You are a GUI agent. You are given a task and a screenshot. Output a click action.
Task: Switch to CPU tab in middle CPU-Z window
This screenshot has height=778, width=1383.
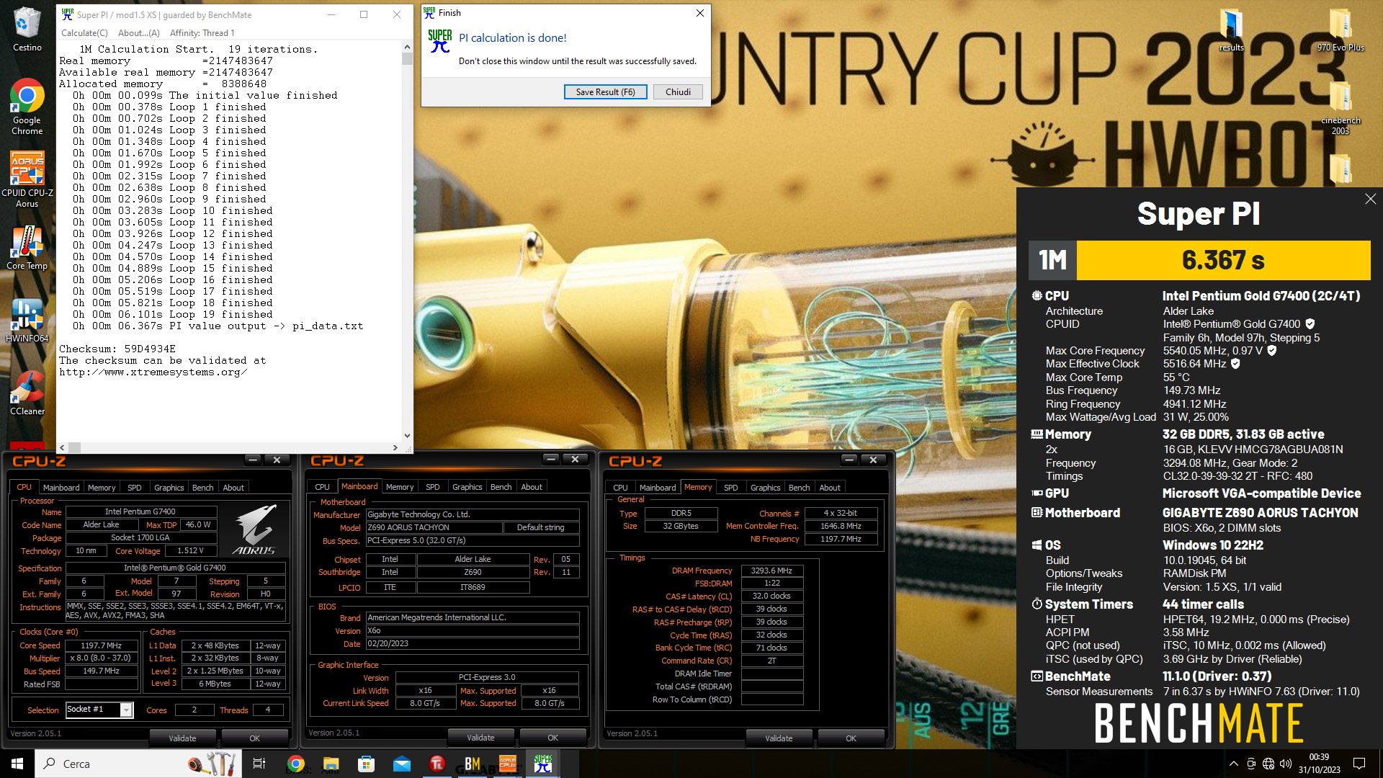[322, 488]
